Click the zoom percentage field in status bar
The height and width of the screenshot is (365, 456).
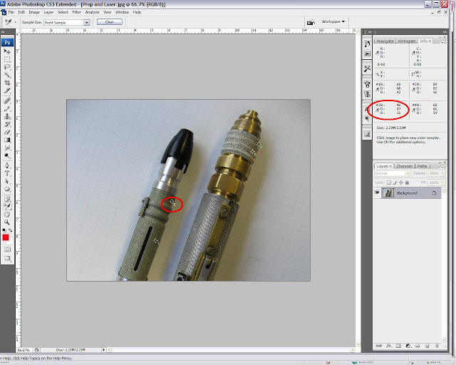[24, 350]
